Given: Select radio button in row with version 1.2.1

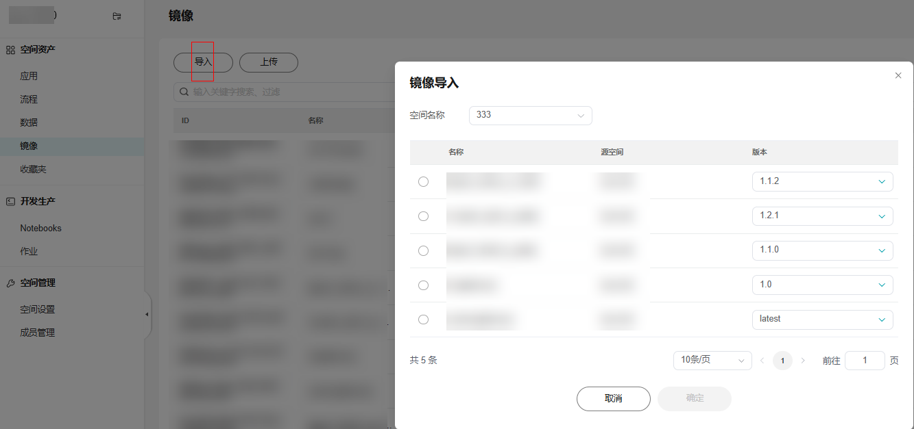Looking at the screenshot, I should pyautogui.click(x=423, y=216).
